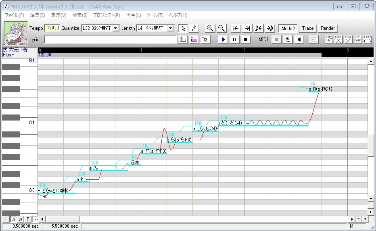The height and width of the screenshot is (231, 376).
Task: Click the grayed double-circle icon
Action: (313, 40)
